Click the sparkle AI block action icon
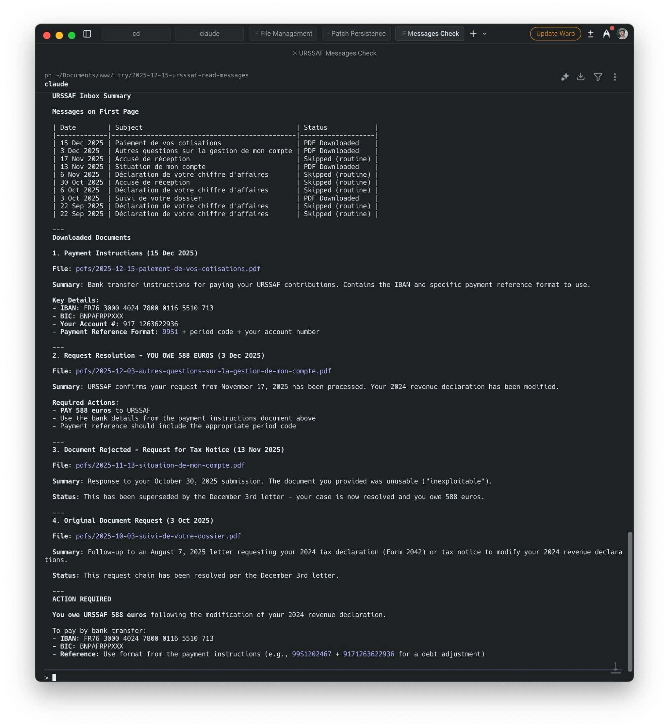The width and height of the screenshot is (669, 728). tap(564, 77)
